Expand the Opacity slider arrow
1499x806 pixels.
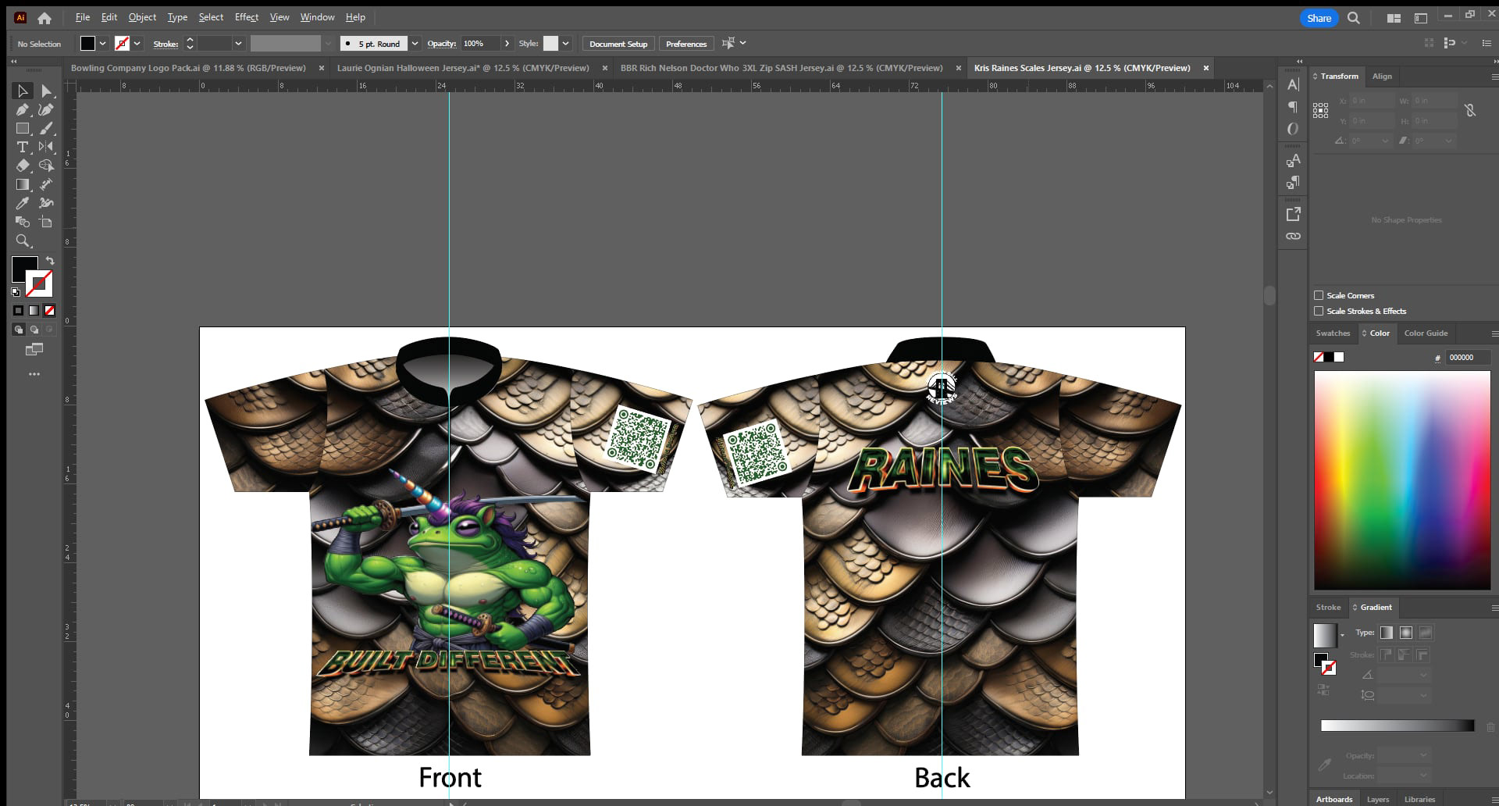507,44
